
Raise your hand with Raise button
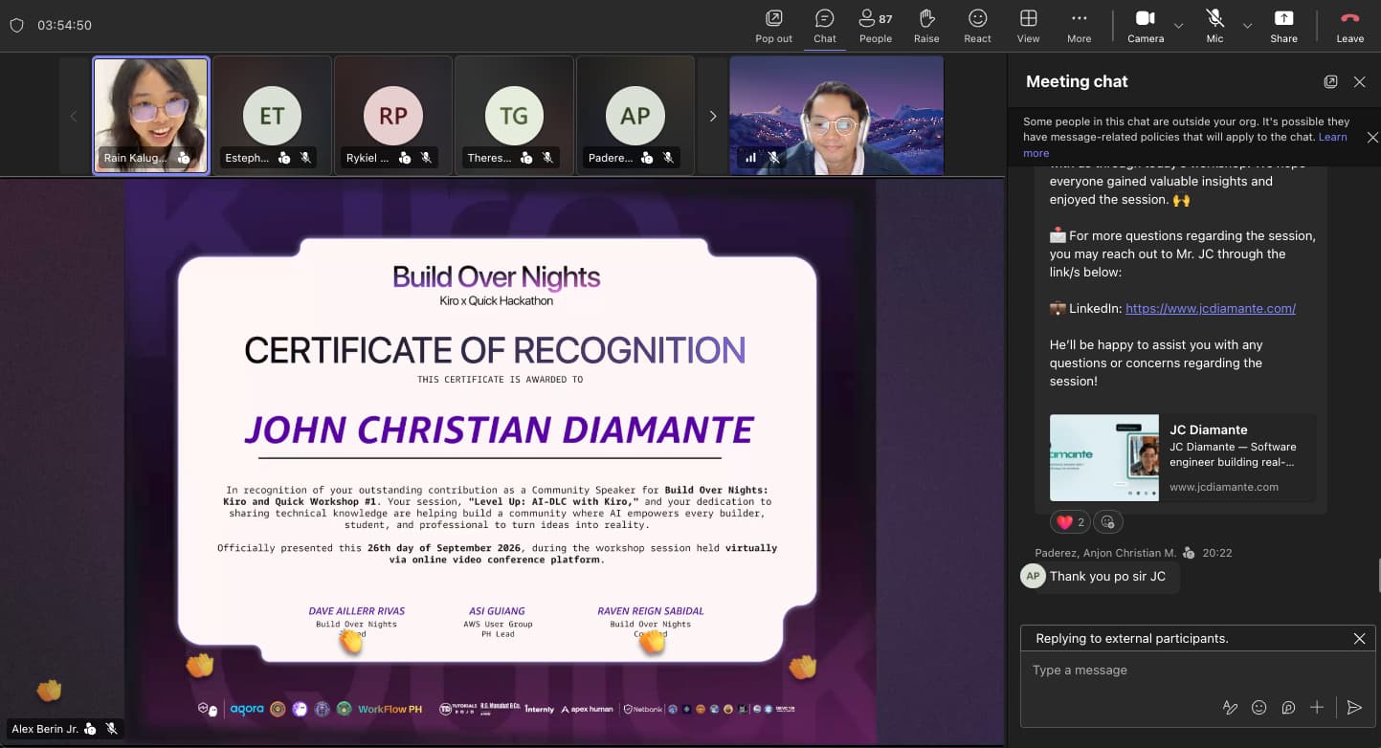tap(926, 26)
